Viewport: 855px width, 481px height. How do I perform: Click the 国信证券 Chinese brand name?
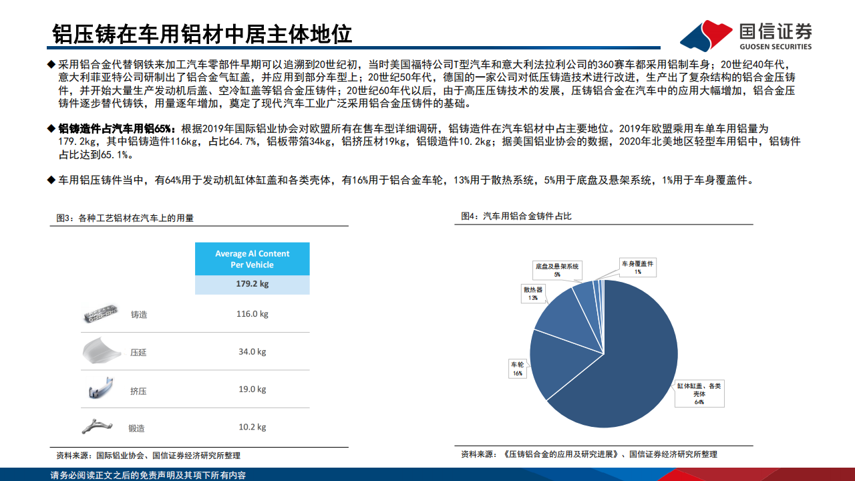pyautogui.click(x=776, y=31)
